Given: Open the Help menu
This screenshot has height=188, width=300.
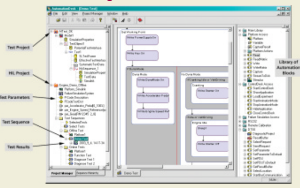Looking at the screenshot, I should [125, 14].
